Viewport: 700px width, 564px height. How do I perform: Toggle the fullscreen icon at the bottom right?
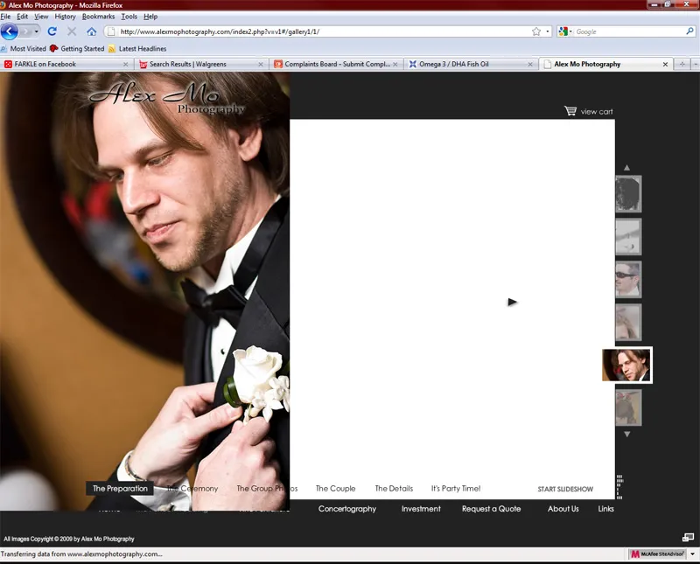point(688,537)
